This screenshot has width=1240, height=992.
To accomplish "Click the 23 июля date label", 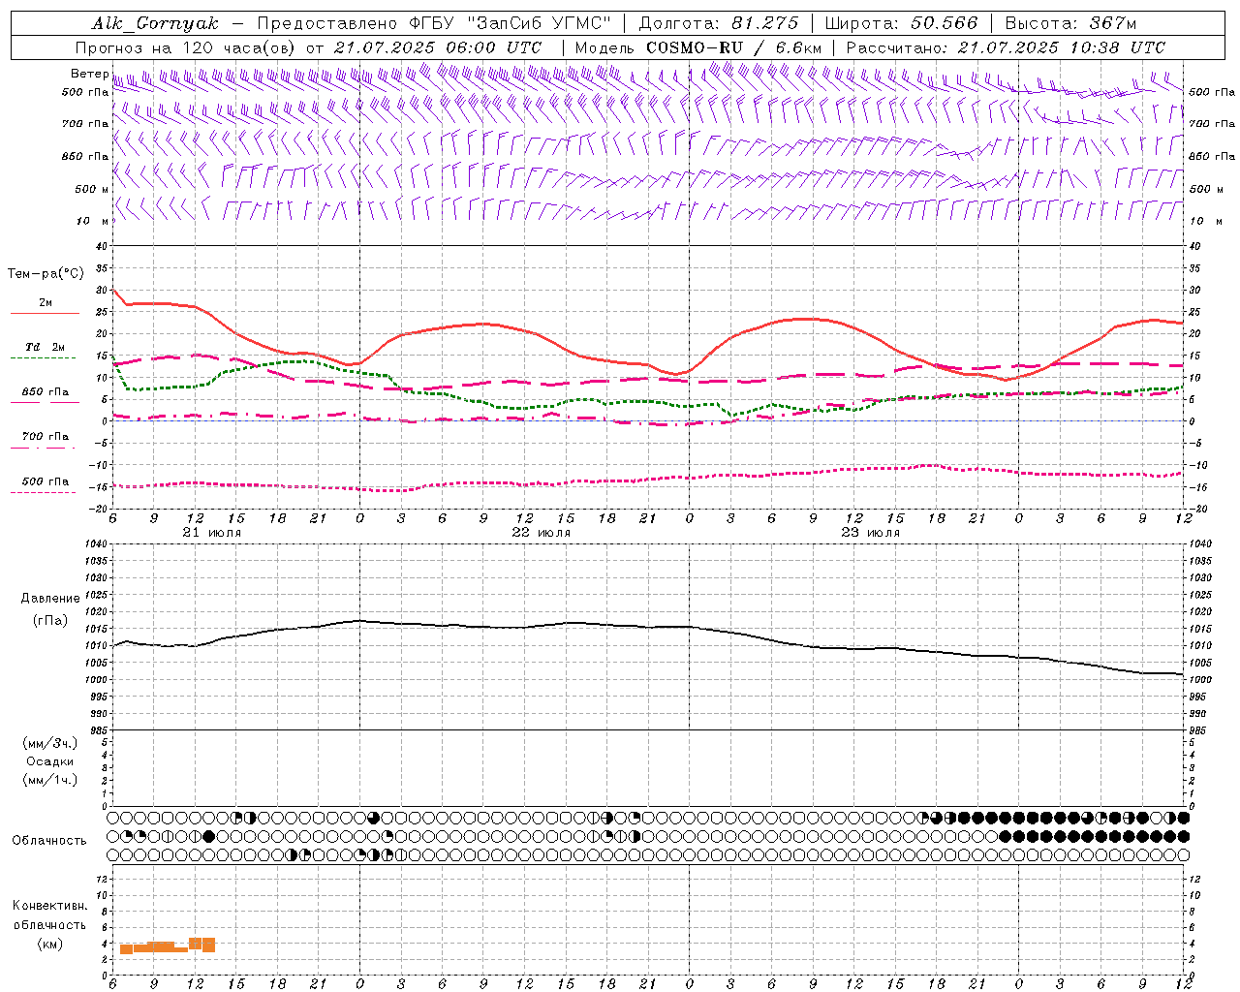I will (x=871, y=533).
